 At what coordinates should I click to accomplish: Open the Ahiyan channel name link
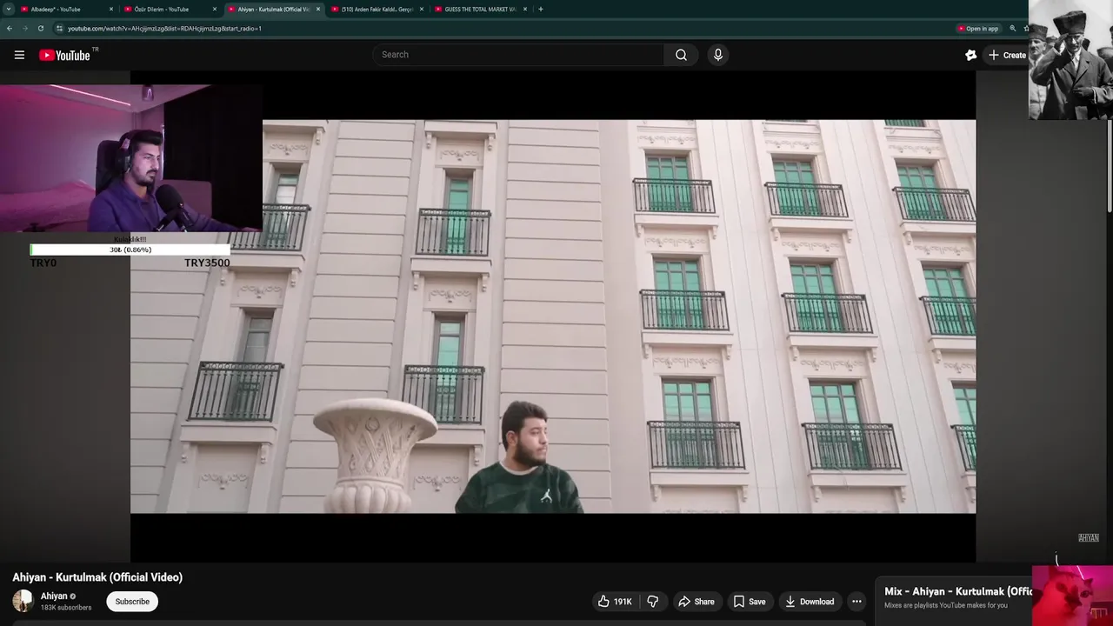click(54, 596)
